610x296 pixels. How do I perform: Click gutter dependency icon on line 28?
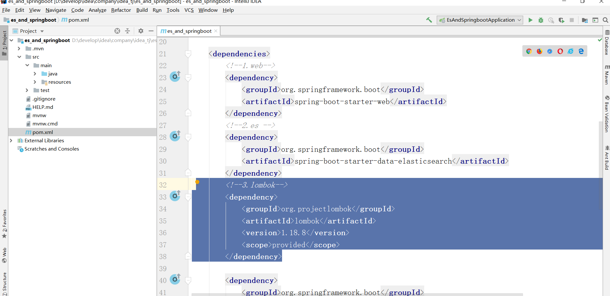(x=175, y=136)
